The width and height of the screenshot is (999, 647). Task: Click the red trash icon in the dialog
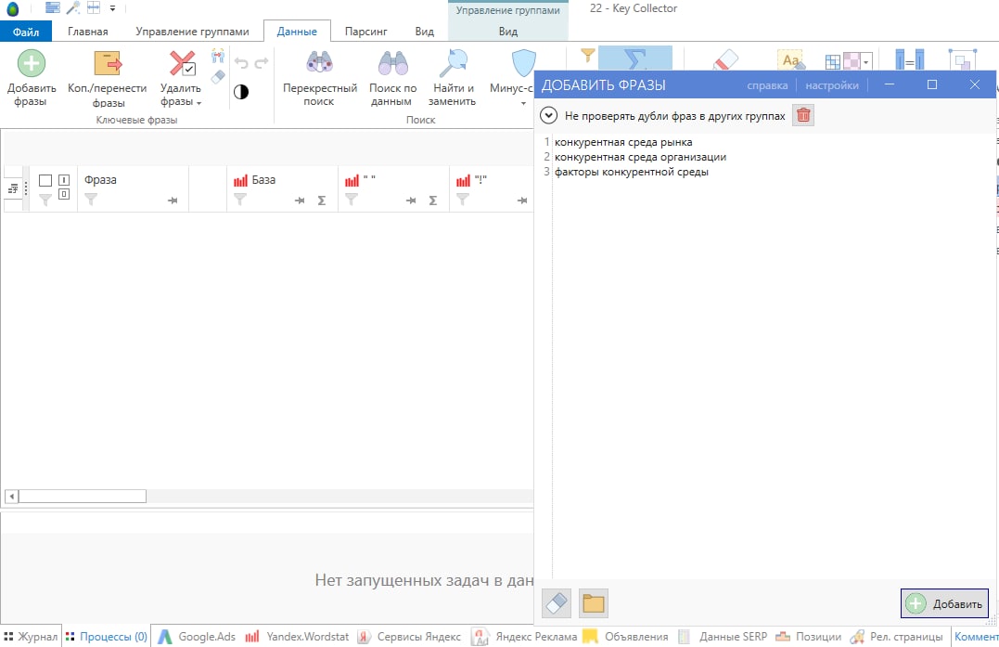pos(803,116)
